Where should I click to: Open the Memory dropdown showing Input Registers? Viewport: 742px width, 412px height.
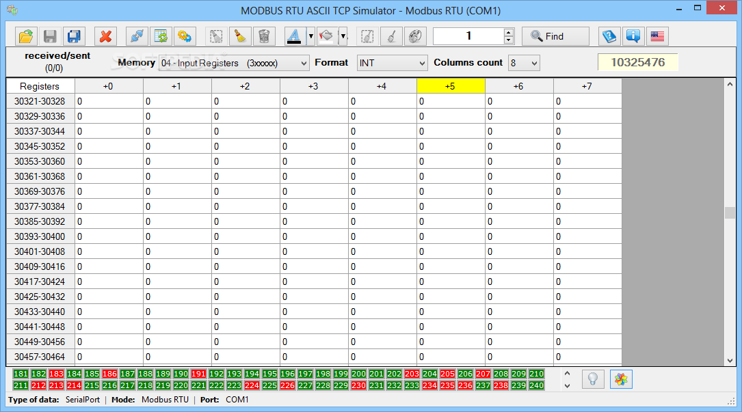[235, 63]
